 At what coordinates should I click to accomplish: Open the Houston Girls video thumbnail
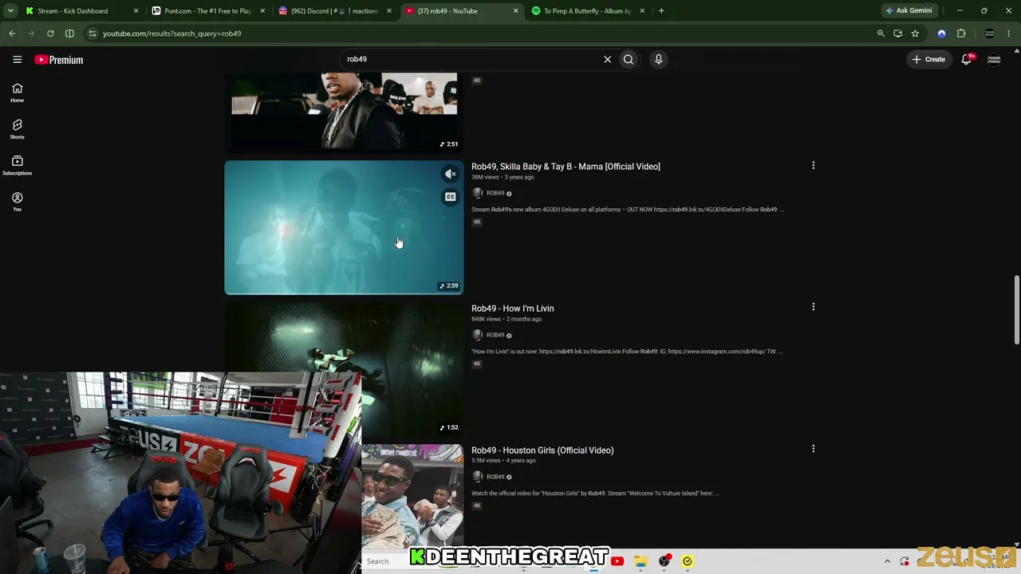coord(412,496)
